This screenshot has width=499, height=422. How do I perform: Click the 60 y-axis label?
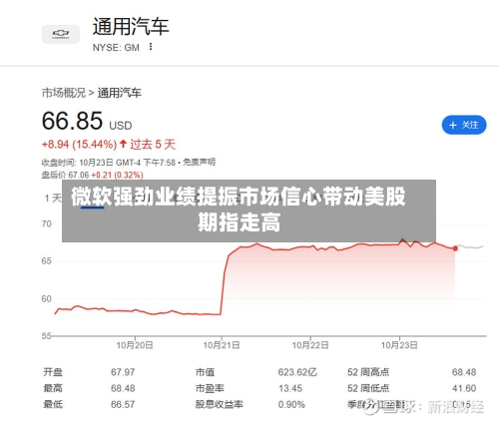[x=47, y=299]
